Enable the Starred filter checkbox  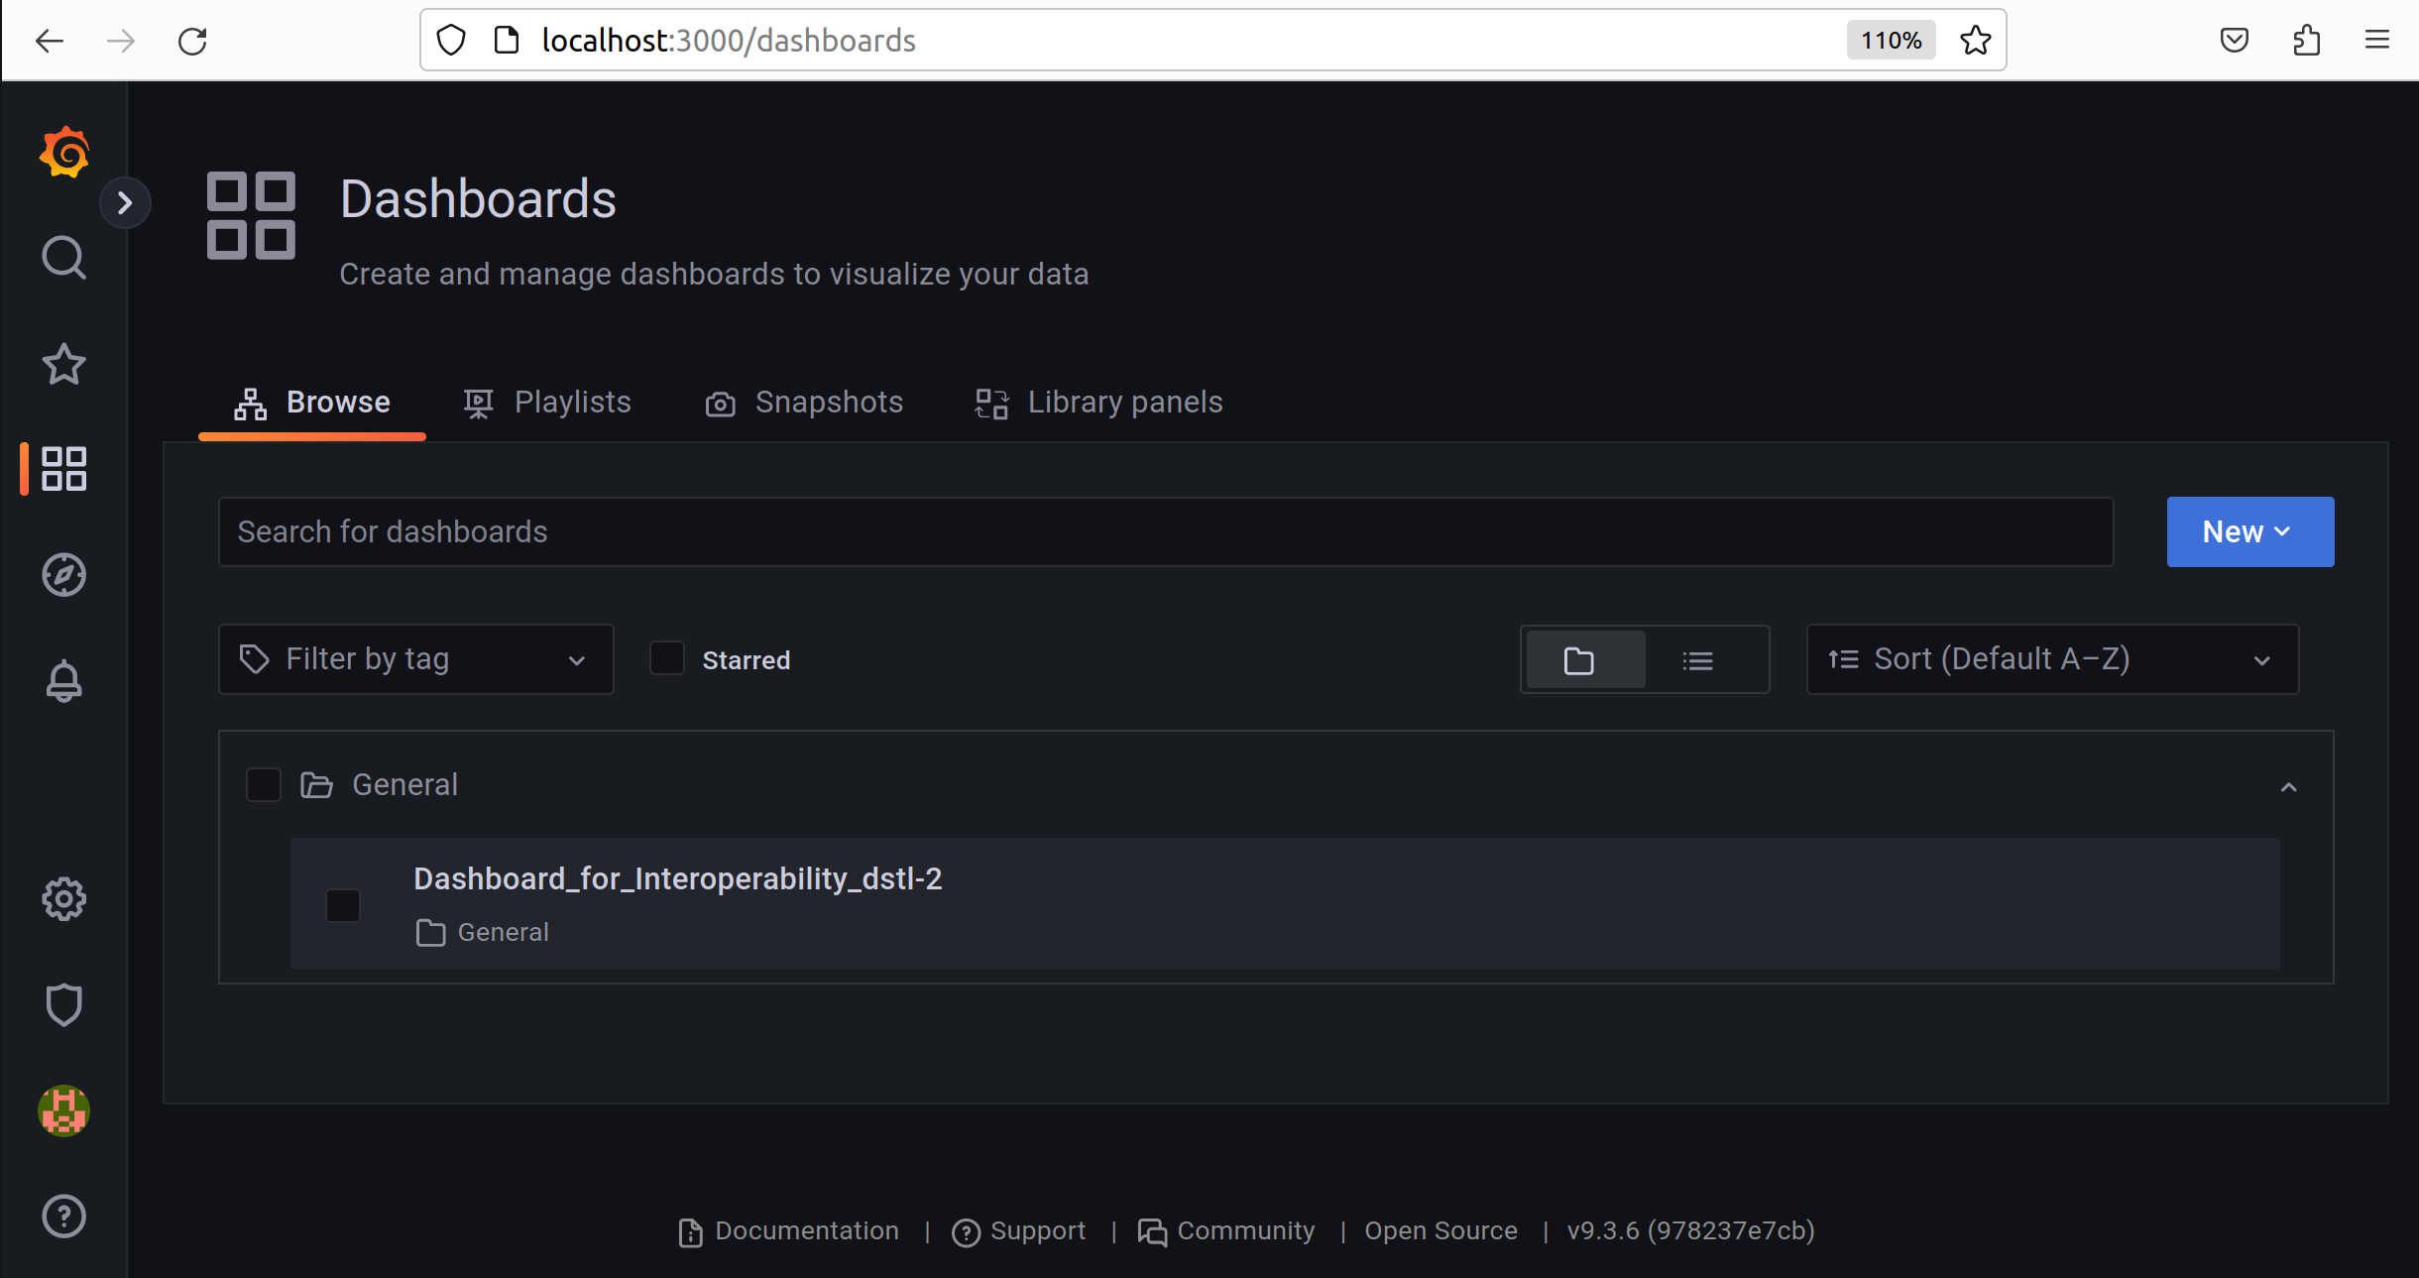tap(667, 659)
